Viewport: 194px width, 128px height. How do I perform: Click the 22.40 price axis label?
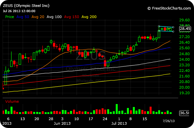(x=184, y=71)
